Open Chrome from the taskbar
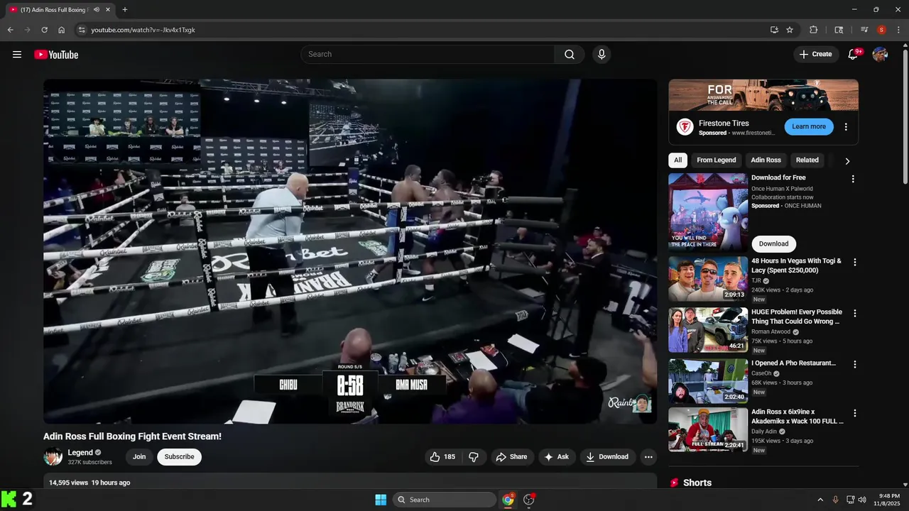The image size is (909, 511). [x=508, y=500]
